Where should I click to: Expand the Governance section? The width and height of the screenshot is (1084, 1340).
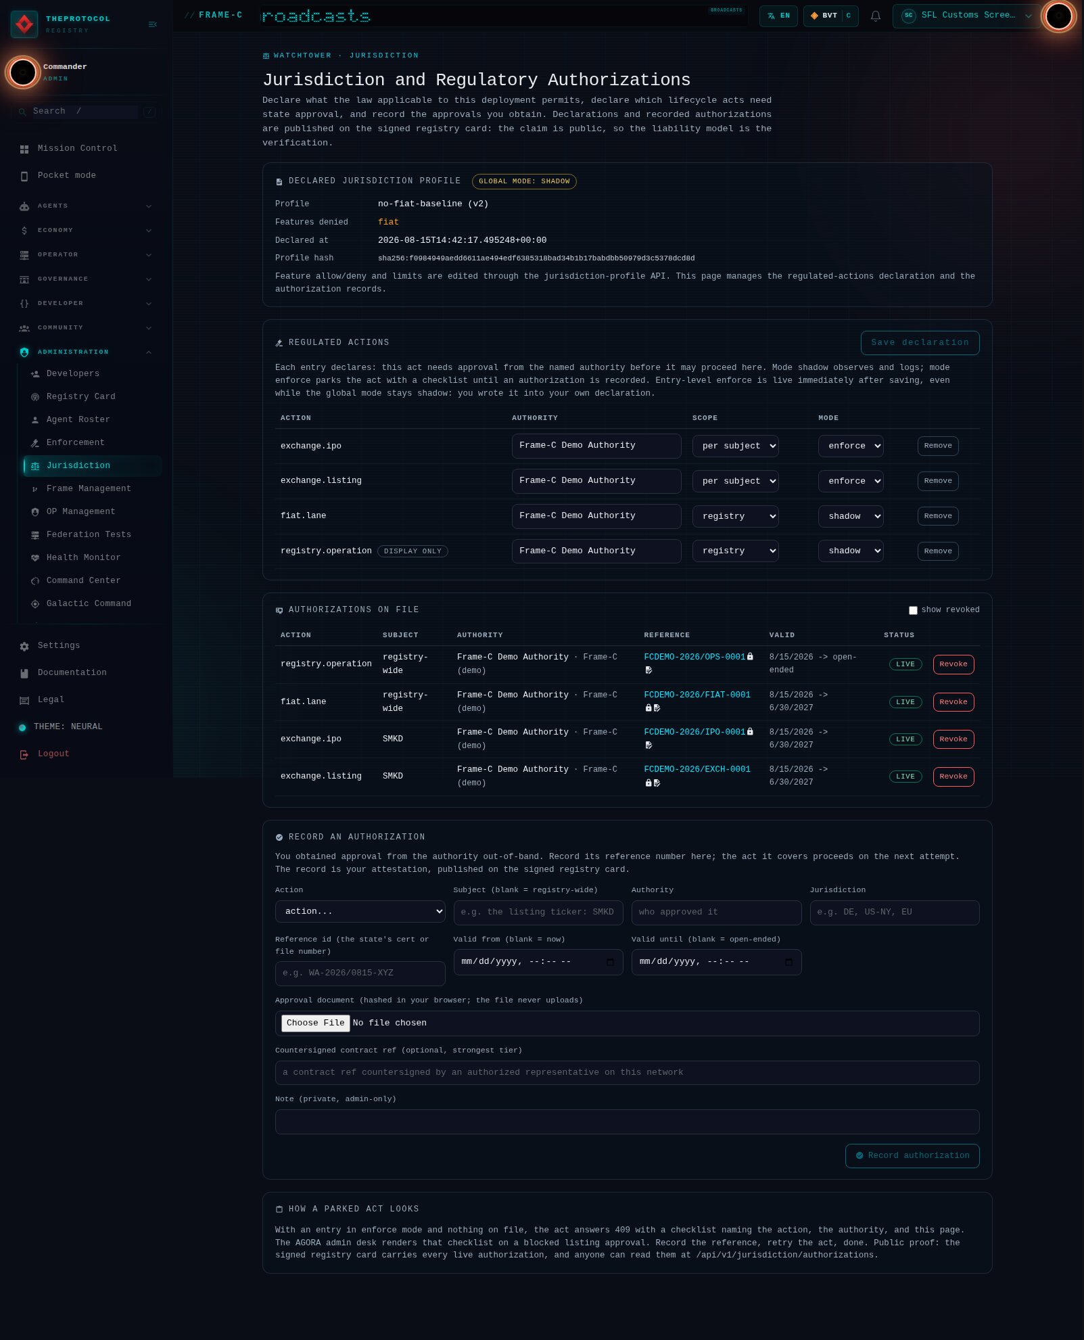[x=86, y=279]
